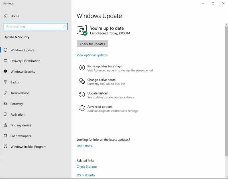Open Update history text option
The image size is (228, 179).
(x=97, y=93)
